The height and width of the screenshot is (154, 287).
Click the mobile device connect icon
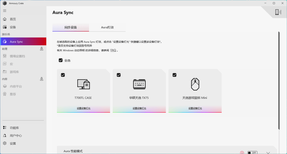click(278, 12)
